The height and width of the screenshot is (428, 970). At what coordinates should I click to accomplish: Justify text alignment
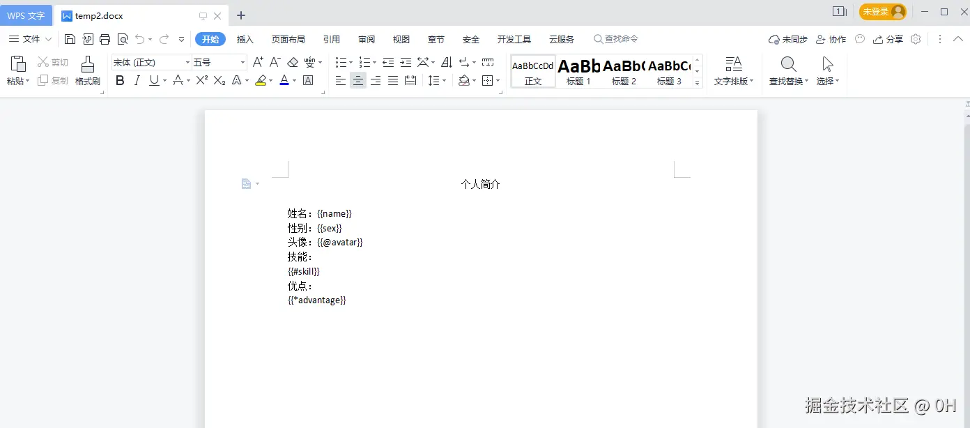(x=393, y=81)
